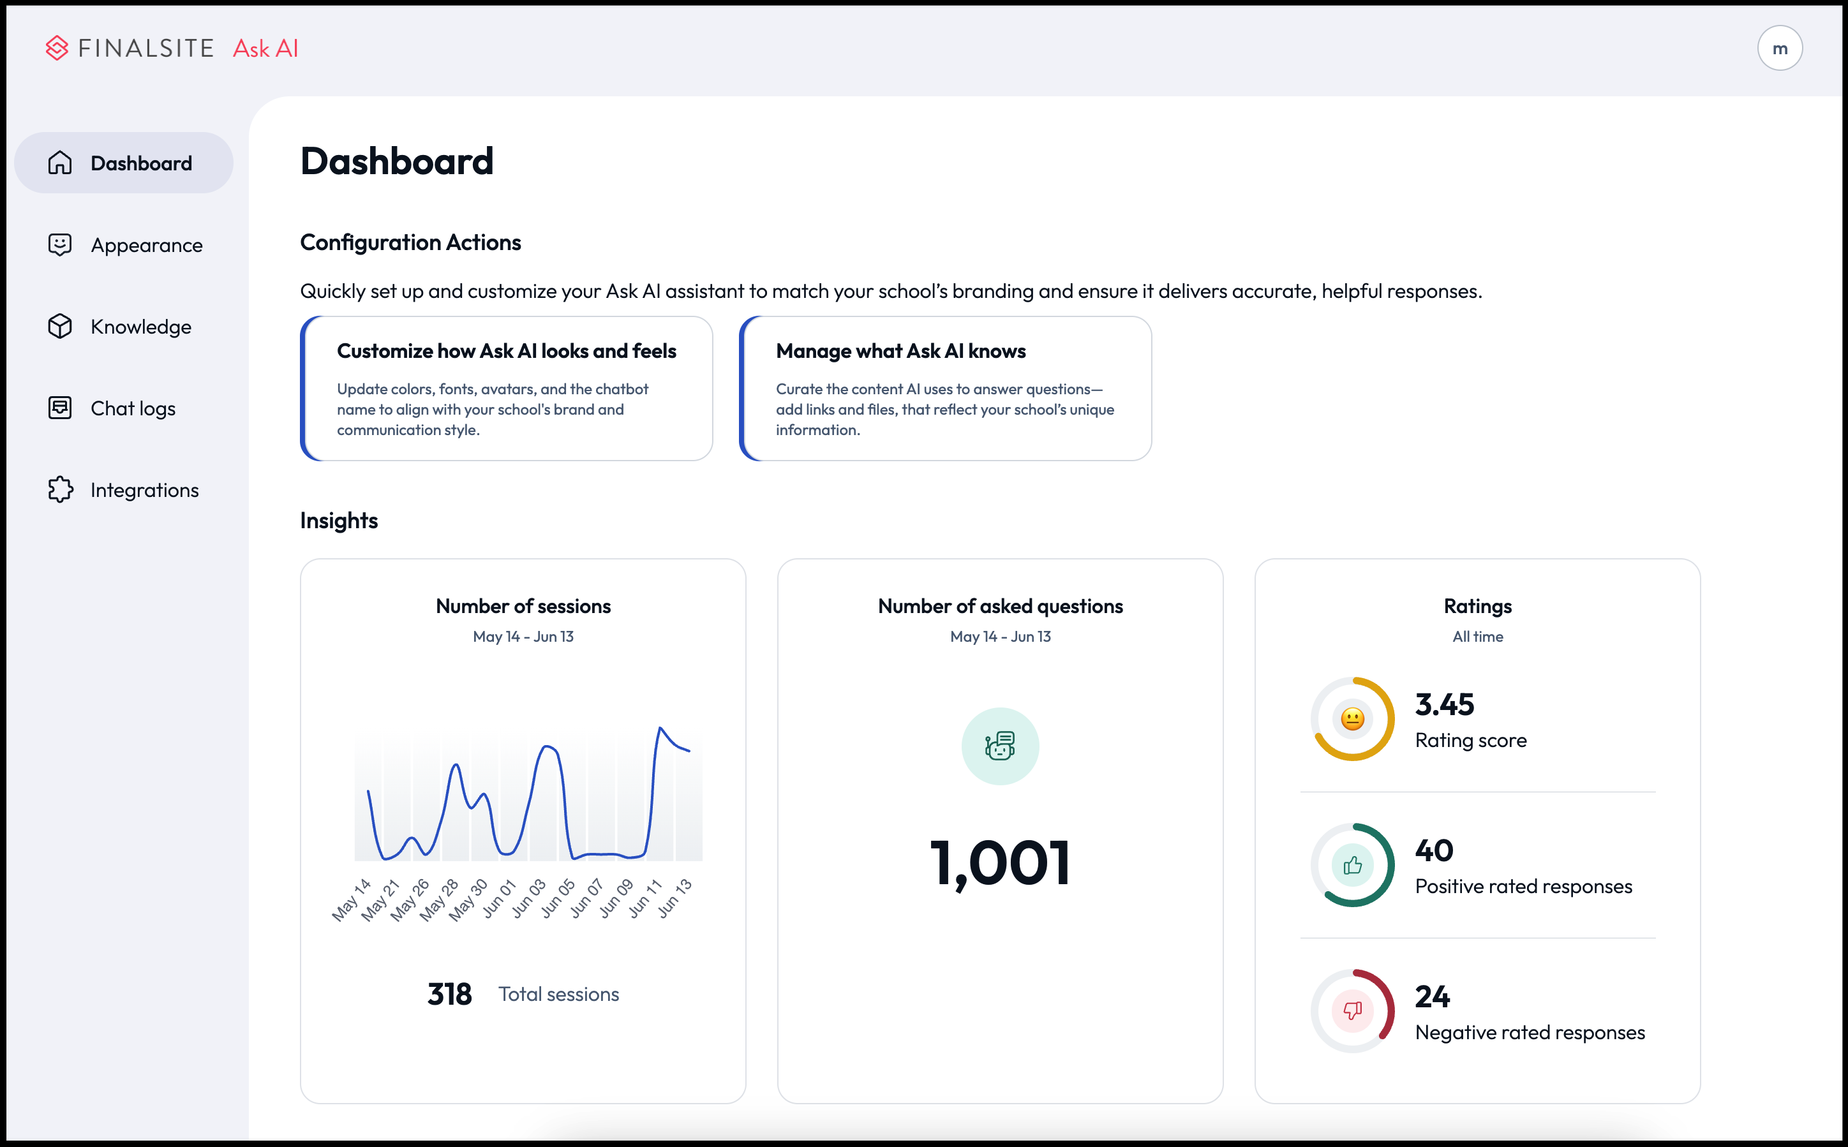Click the 'Jun 01' axis label
This screenshot has height=1147, width=1848.
pyautogui.click(x=498, y=898)
